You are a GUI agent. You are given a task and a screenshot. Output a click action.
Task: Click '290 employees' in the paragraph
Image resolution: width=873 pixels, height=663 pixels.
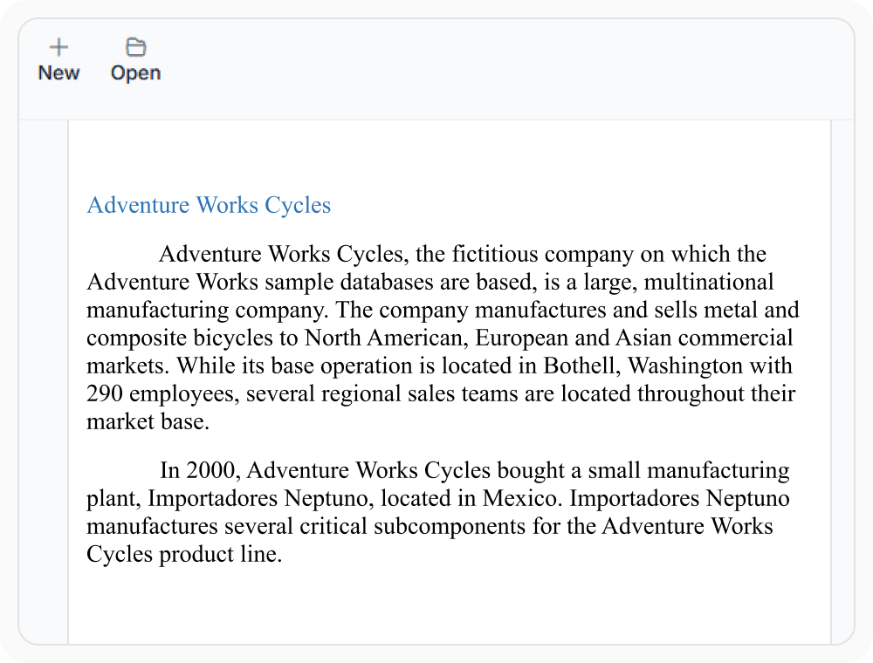pyautogui.click(x=162, y=393)
